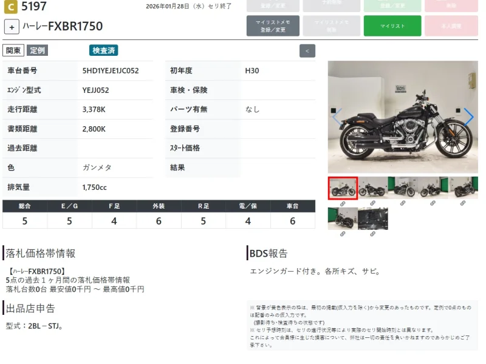486x364 pixels.
Task: Click the main motorcycle photo
Action: click(403, 117)
